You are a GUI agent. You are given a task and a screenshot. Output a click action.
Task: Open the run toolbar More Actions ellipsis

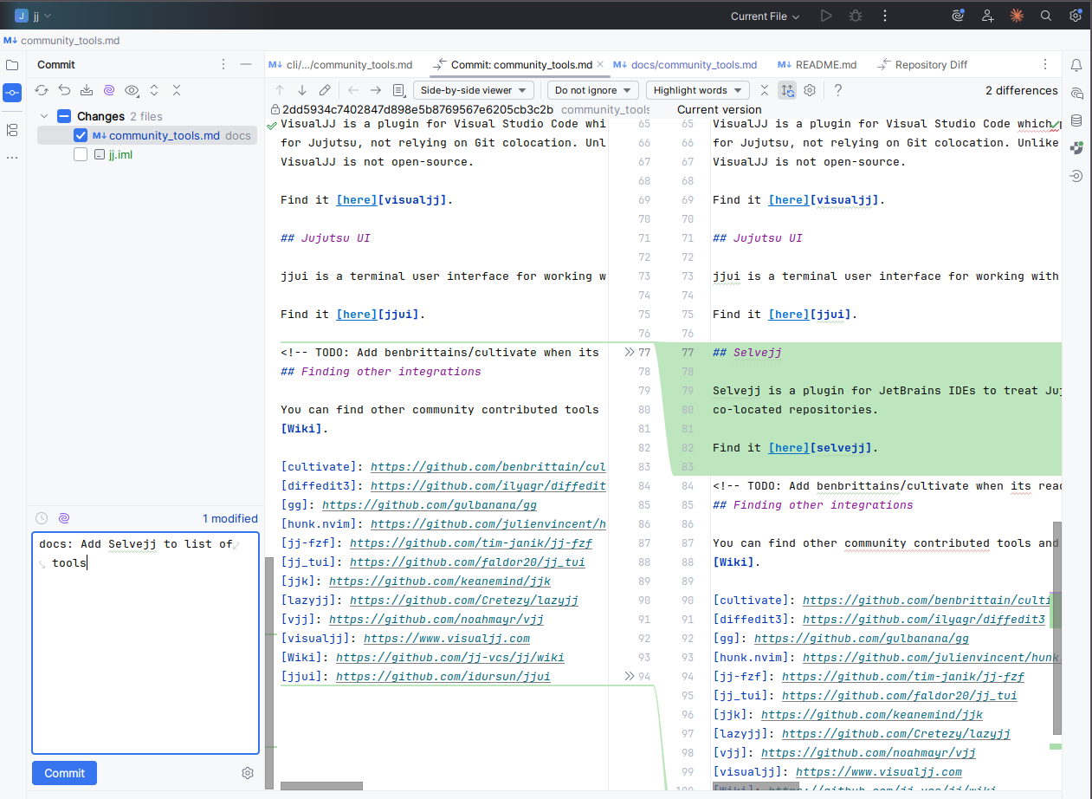click(885, 16)
